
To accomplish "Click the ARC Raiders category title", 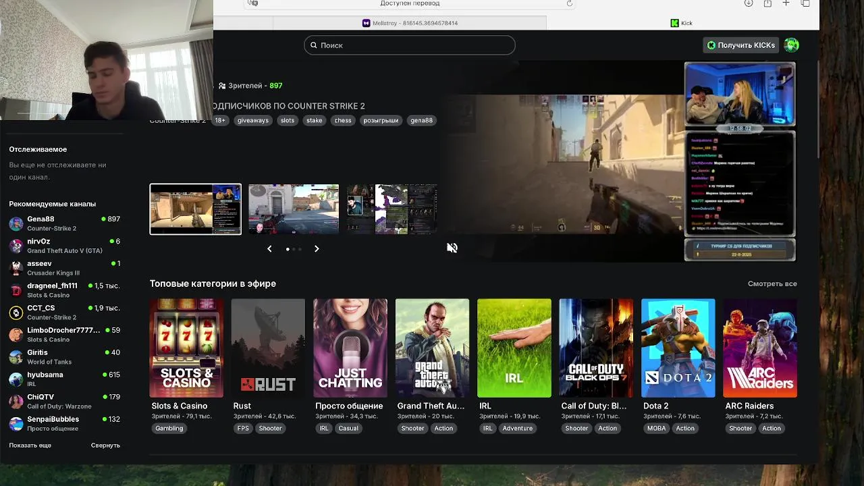I will pos(749,406).
